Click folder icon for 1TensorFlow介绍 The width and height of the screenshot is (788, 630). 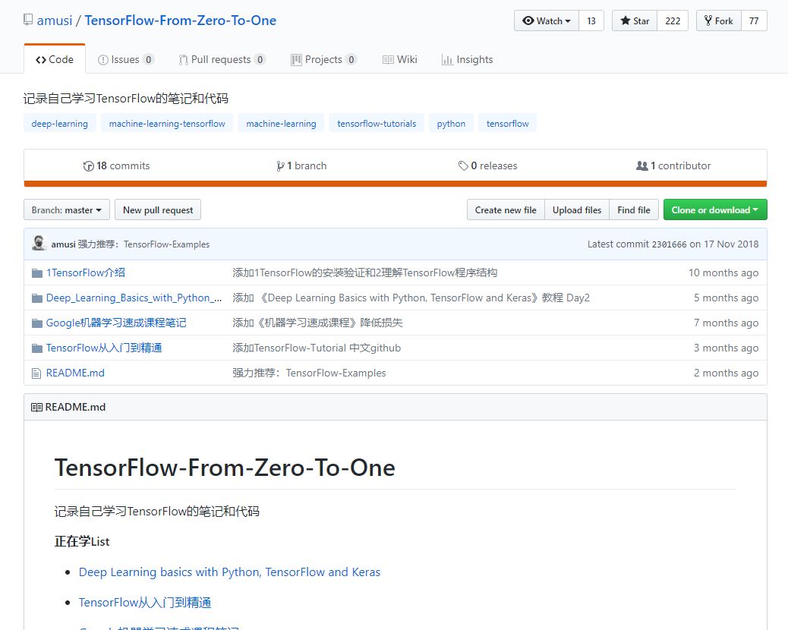(x=37, y=273)
